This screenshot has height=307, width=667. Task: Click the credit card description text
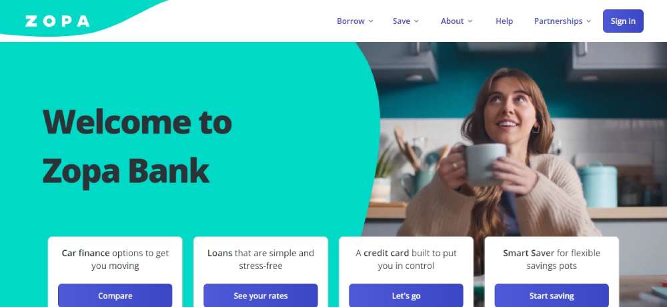click(406, 260)
